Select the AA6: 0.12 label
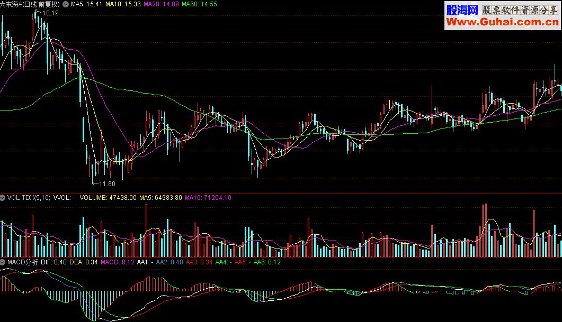The image size is (562, 322). (x=267, y=262)
